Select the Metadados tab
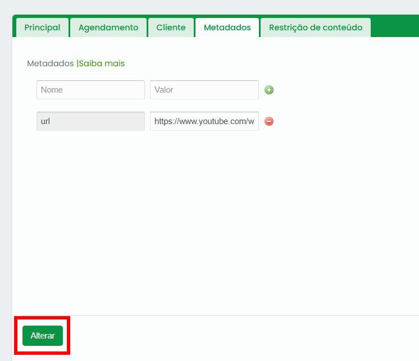The image size is (419, 361). point(227,28)
